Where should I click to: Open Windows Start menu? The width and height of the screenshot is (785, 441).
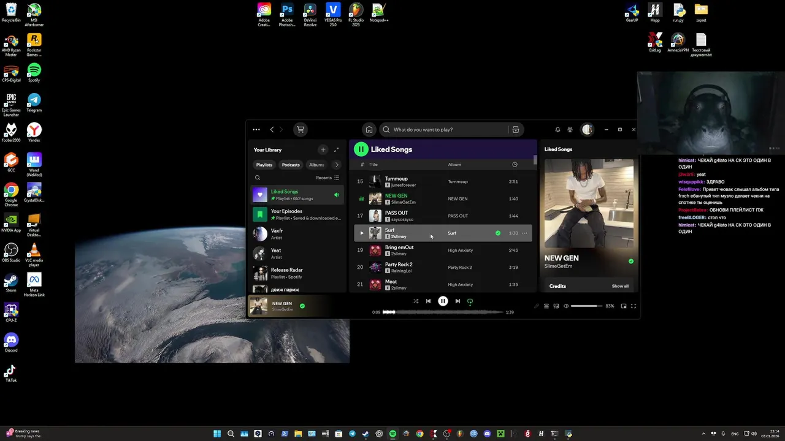pyautogui.click(x=217, y=434)
